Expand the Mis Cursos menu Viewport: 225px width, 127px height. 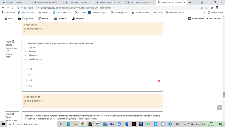coord(60,19)
